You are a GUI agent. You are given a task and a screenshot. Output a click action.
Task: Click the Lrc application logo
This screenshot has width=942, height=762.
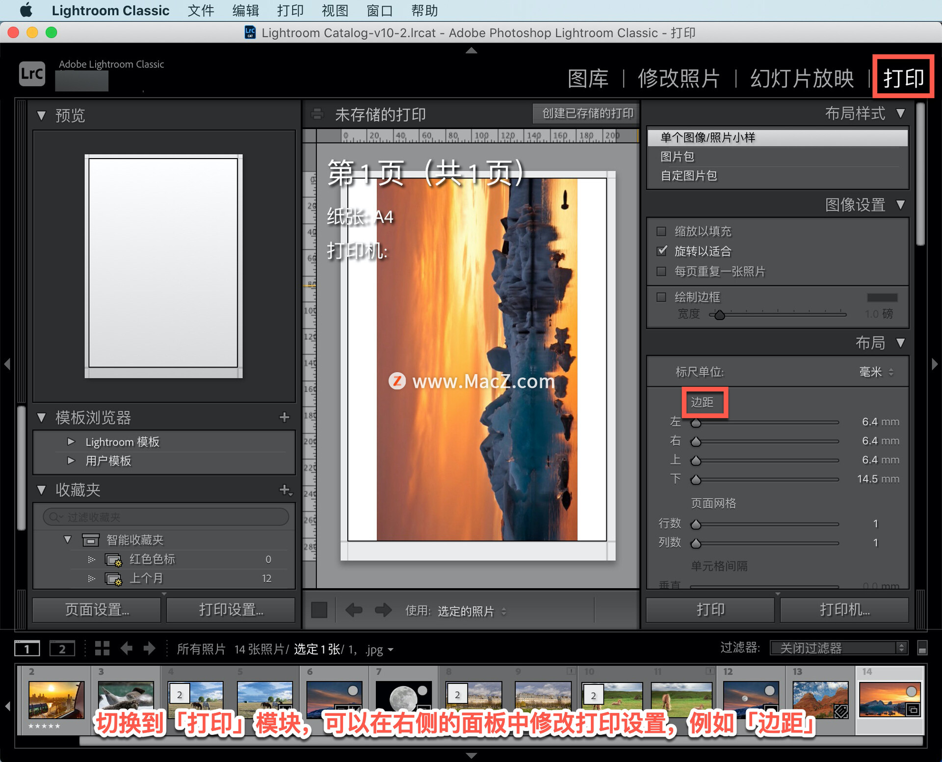click(x=32, y=74)
